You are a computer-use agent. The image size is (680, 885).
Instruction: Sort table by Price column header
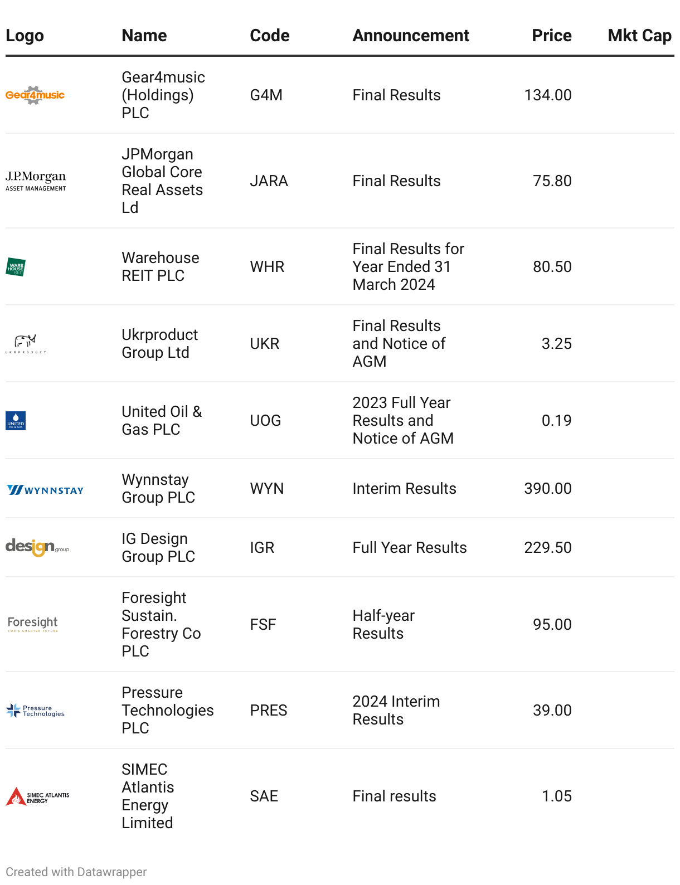pyautogui.click(x=551, y=36)
